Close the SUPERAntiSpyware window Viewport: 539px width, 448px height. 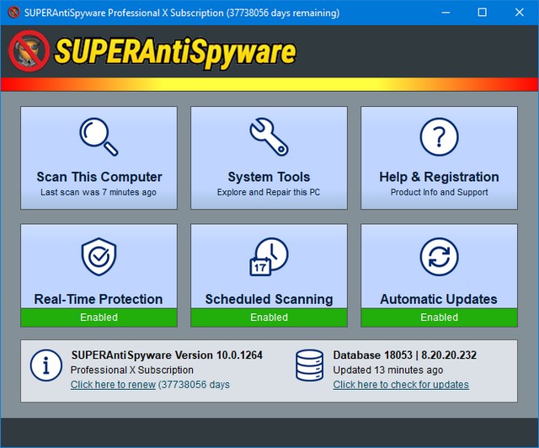pos(520,13)
